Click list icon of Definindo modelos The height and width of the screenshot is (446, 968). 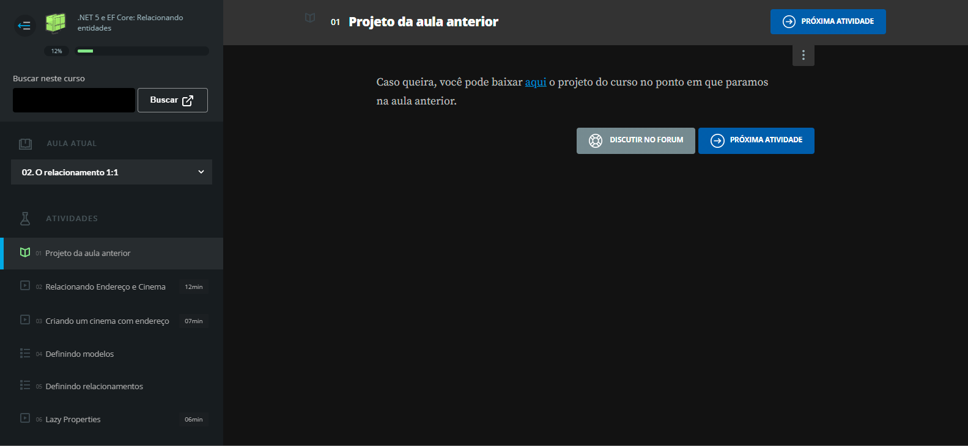[25, 353]
